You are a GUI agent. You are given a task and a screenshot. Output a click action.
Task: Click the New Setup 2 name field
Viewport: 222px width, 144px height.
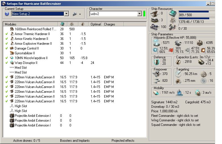point(38,14)
